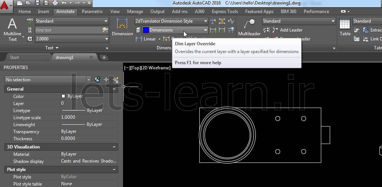Open the text style Standard dropdown
Screen dimensions: 382x187
coord(72,21)
